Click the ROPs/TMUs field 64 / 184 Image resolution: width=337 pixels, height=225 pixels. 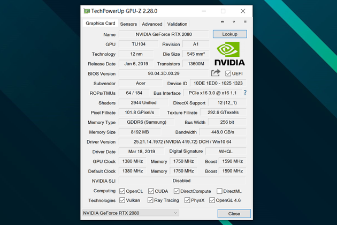tap(134, 93)
